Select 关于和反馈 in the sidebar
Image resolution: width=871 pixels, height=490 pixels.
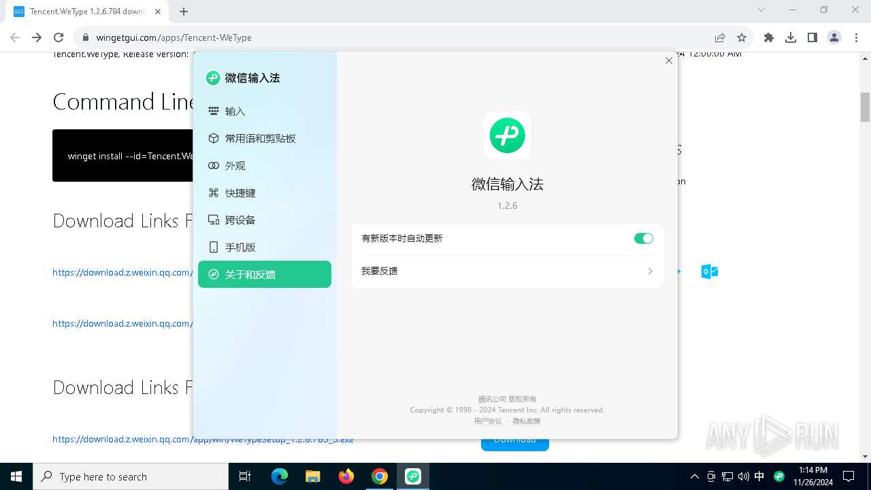point(264,274)
